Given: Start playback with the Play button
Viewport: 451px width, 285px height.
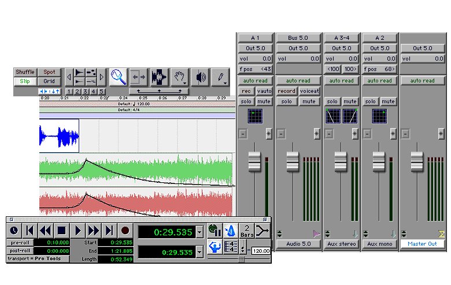Looking at the screenshot, I should [77, 230].
